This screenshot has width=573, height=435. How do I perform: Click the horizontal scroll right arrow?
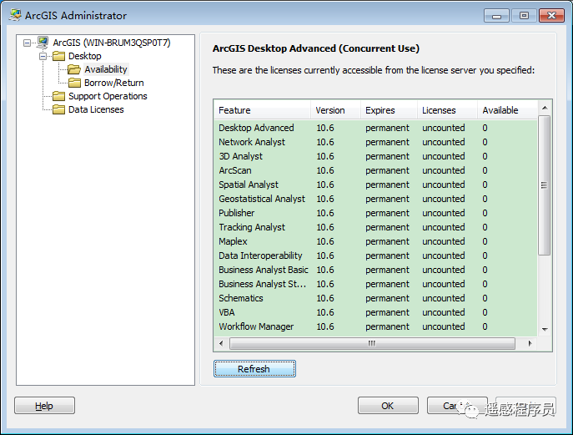530,343
